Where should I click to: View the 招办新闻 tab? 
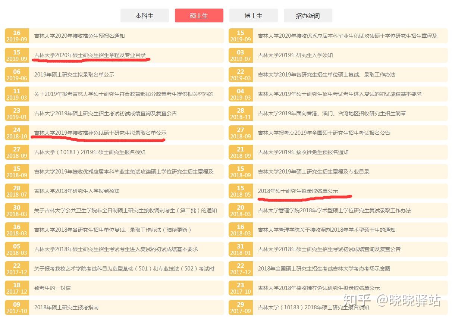[x=308, y=15]
